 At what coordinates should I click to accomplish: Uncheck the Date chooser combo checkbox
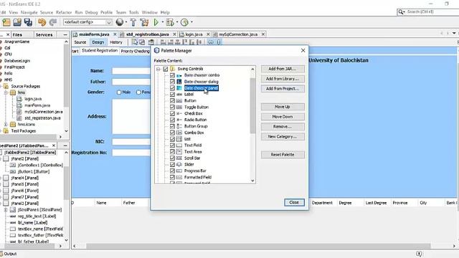172,75
